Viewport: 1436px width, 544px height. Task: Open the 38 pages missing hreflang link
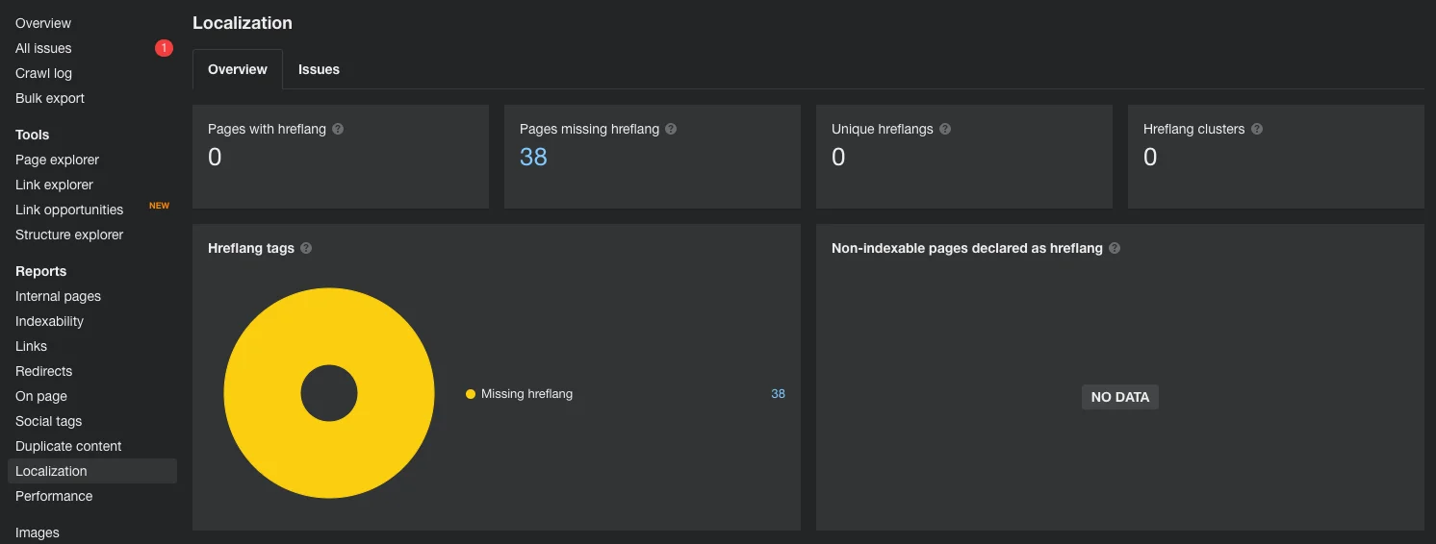point(533,157)
